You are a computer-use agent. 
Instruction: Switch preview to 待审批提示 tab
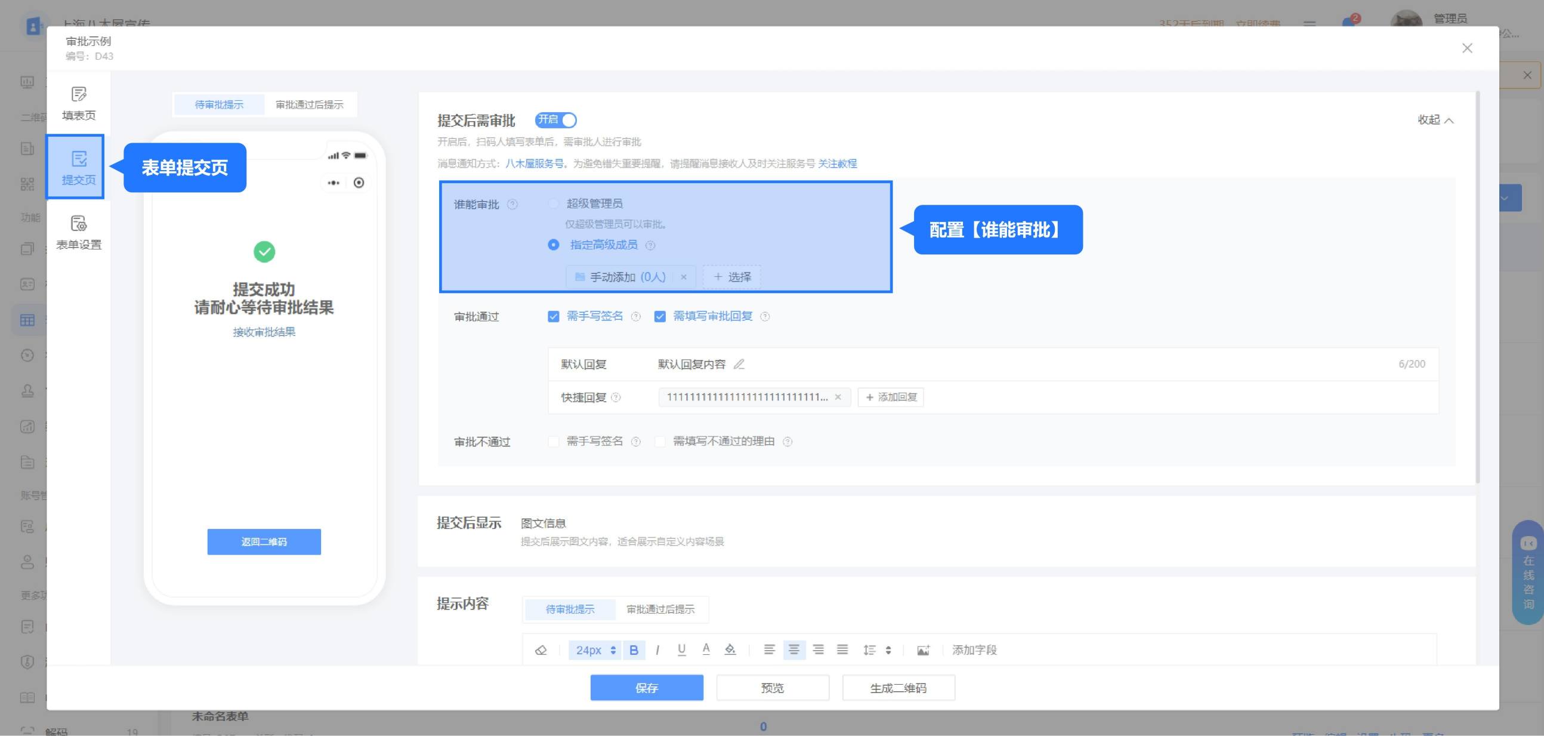(220, 105)
